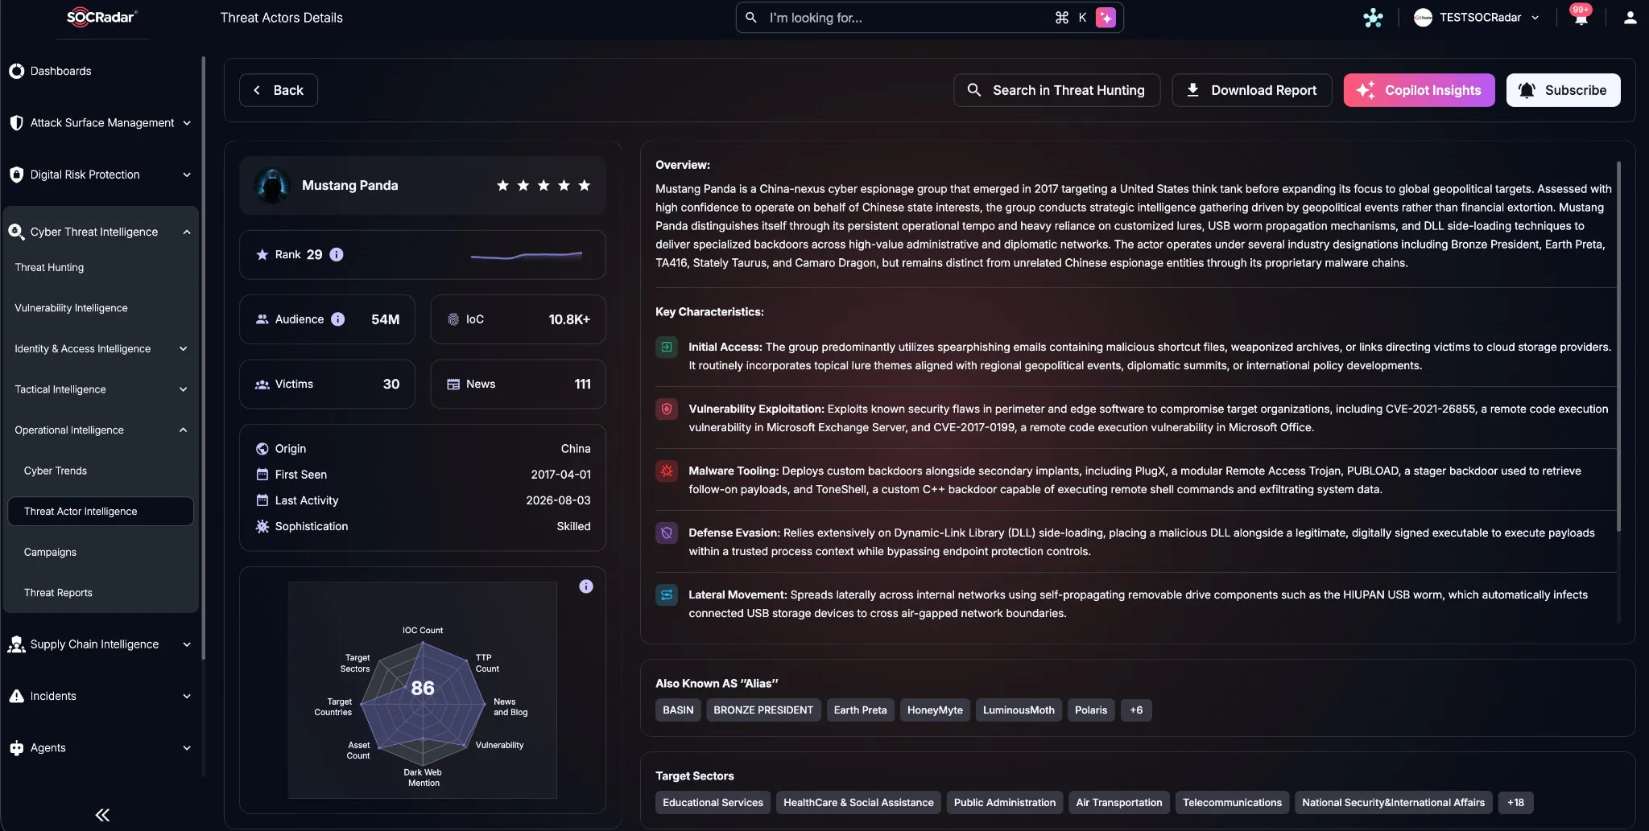
Task: Subscribe to Mustang Panda updates
Action: [1563, 90]
